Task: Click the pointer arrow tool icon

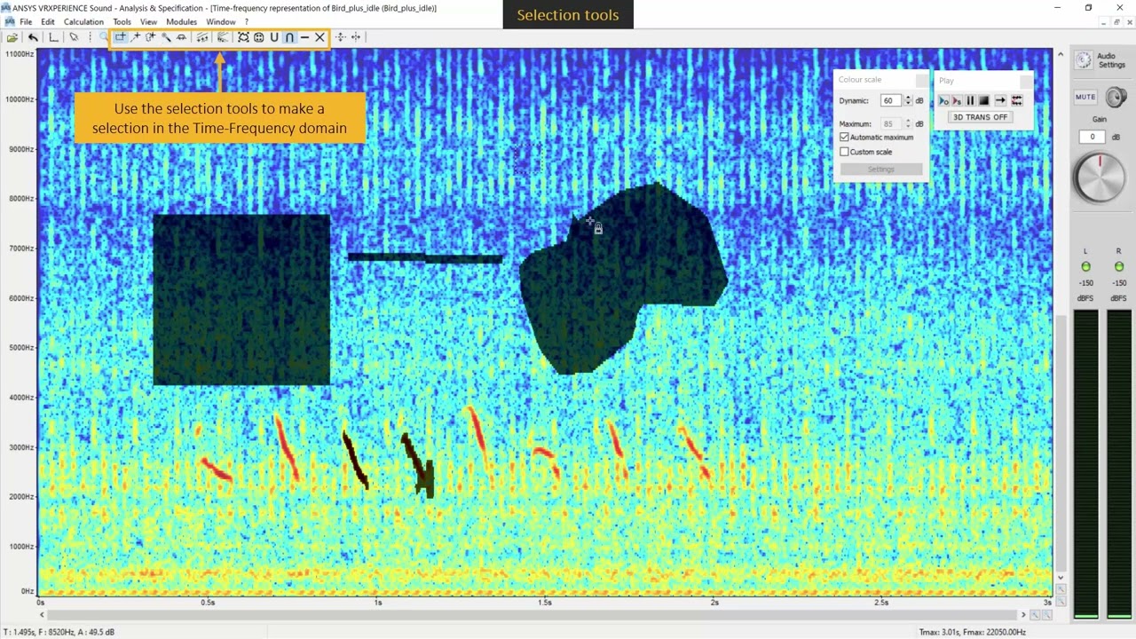Action: tap(74, 37)
